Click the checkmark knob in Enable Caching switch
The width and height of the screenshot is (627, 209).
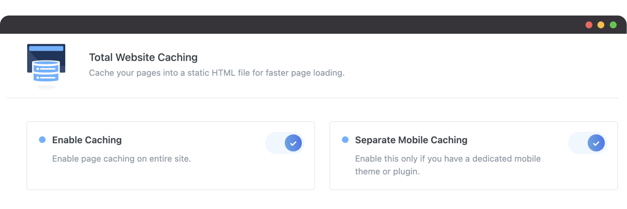click(293, 143)
